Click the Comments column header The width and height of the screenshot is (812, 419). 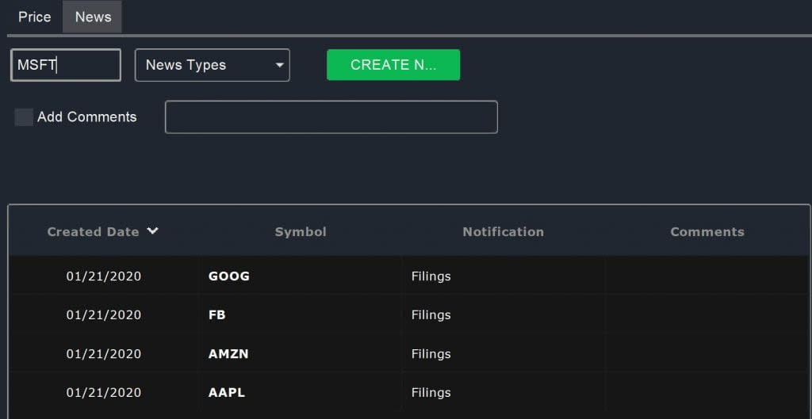tap(707, 232)
